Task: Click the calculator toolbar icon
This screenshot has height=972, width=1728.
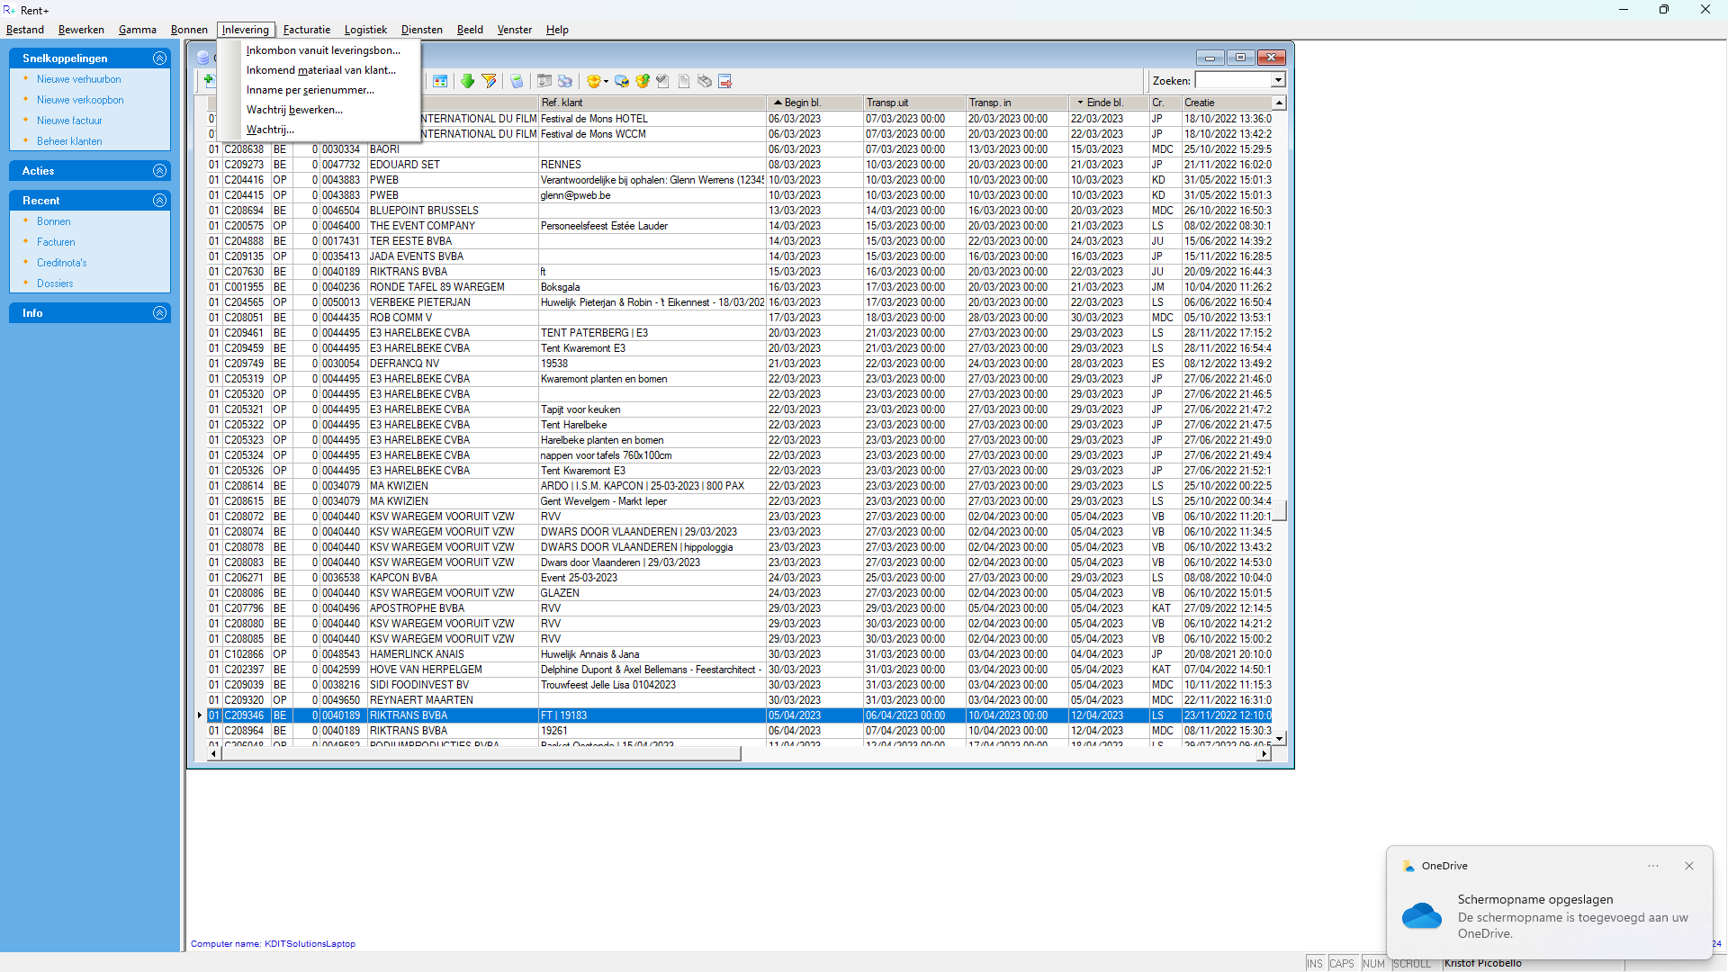Action: pyautogui.click(x=517, y=81)
